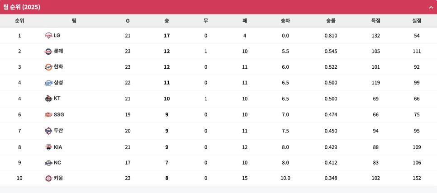Viewport: 437px width, 193px height.
Task: Click the 롯데 team logo icon
Action: click(x=48, y=52)
